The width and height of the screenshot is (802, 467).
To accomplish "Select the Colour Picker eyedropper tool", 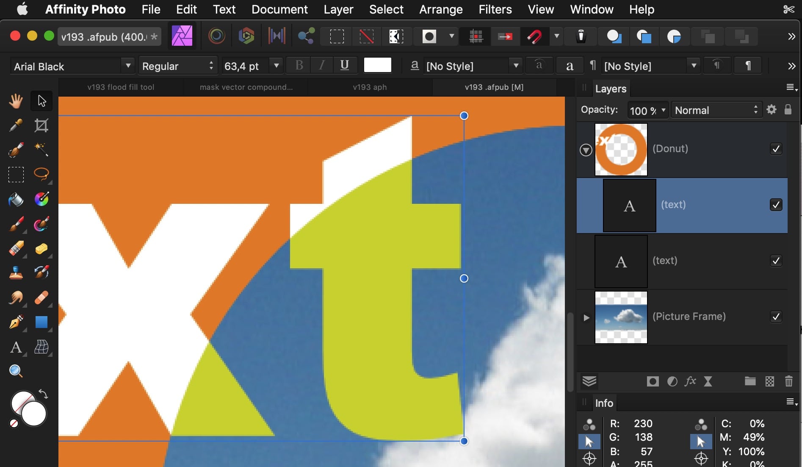I will [16, 125].
